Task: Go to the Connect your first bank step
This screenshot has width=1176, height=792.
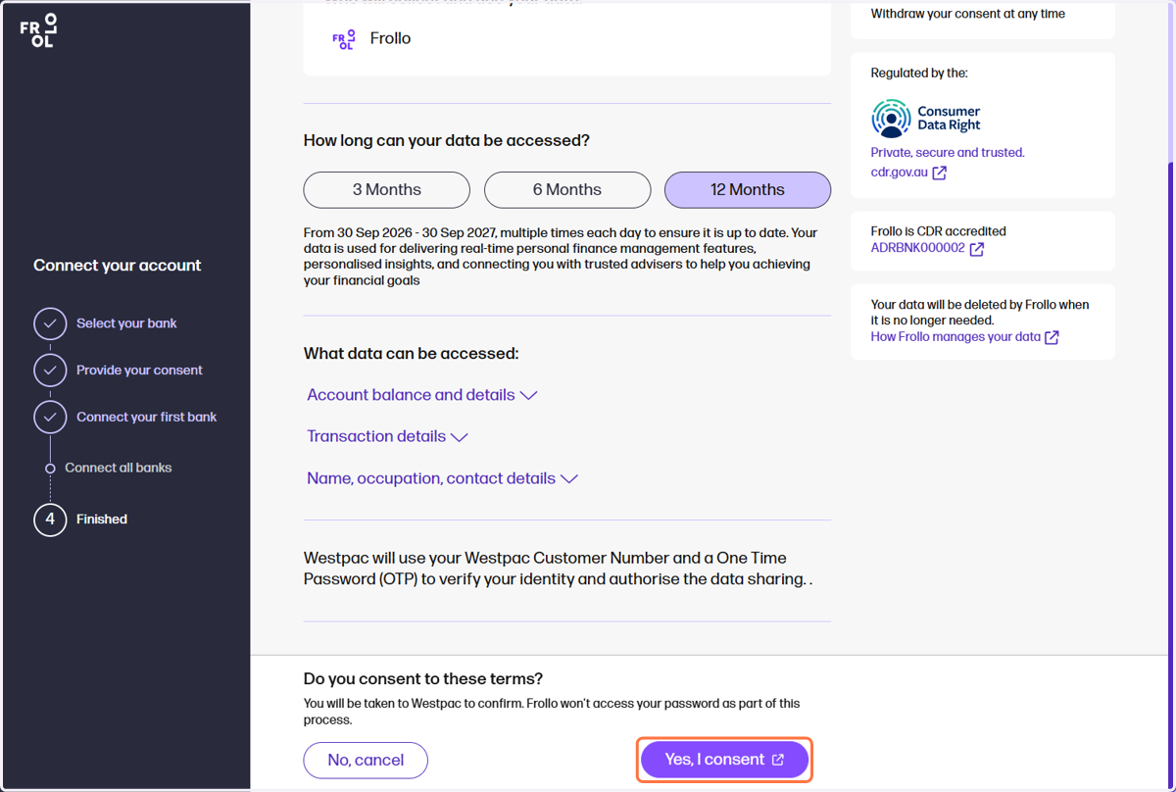Action: [147, 418]
